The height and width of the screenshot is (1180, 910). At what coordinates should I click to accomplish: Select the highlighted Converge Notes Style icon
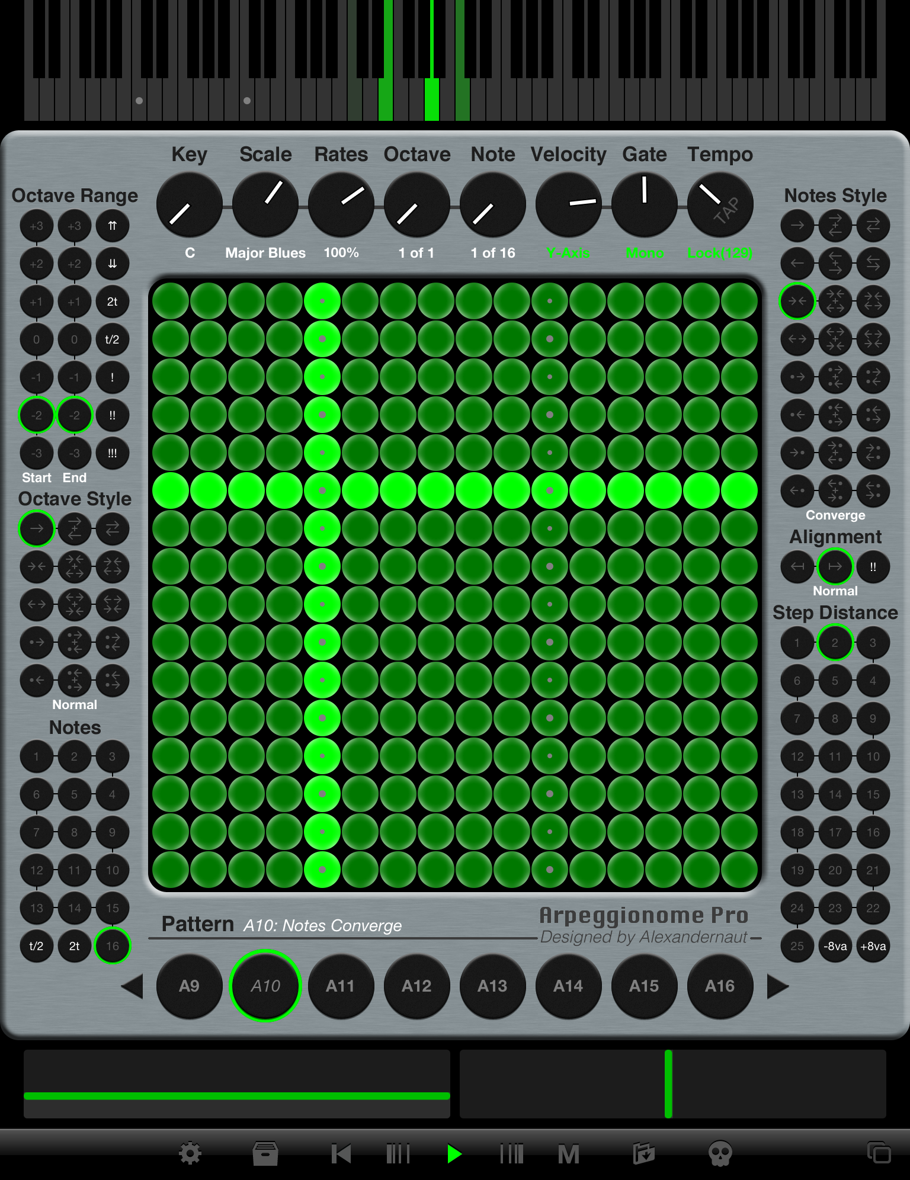tap(797, 302)
